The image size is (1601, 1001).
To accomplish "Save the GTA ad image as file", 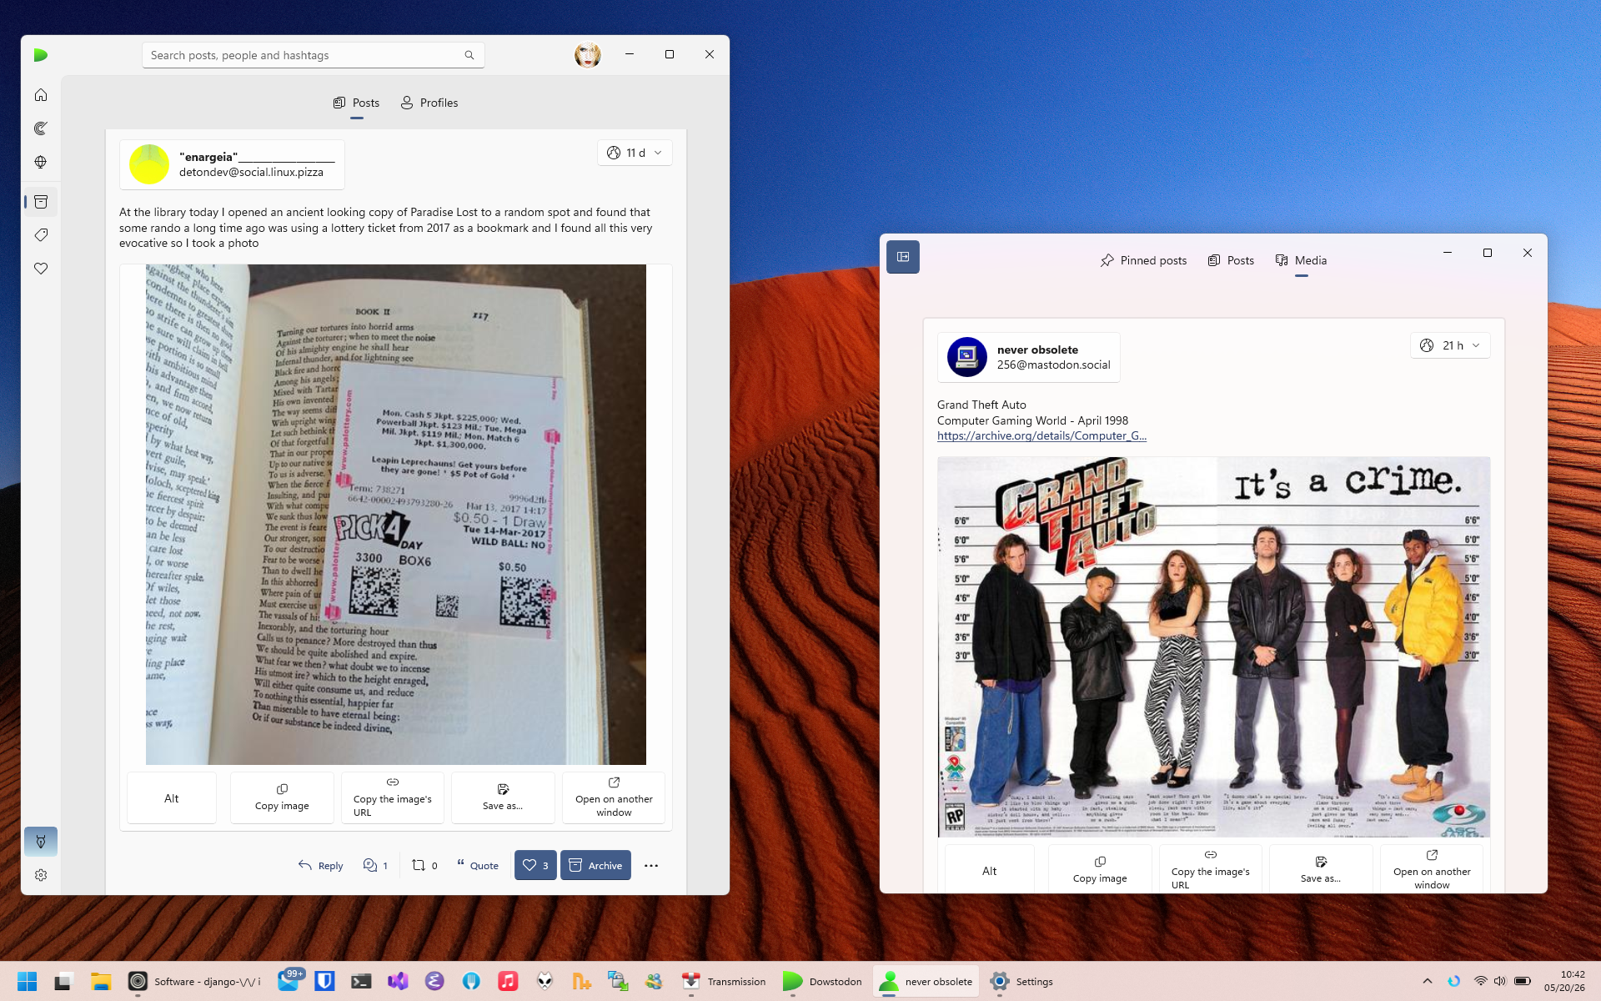I will (x=1321, y=870).
